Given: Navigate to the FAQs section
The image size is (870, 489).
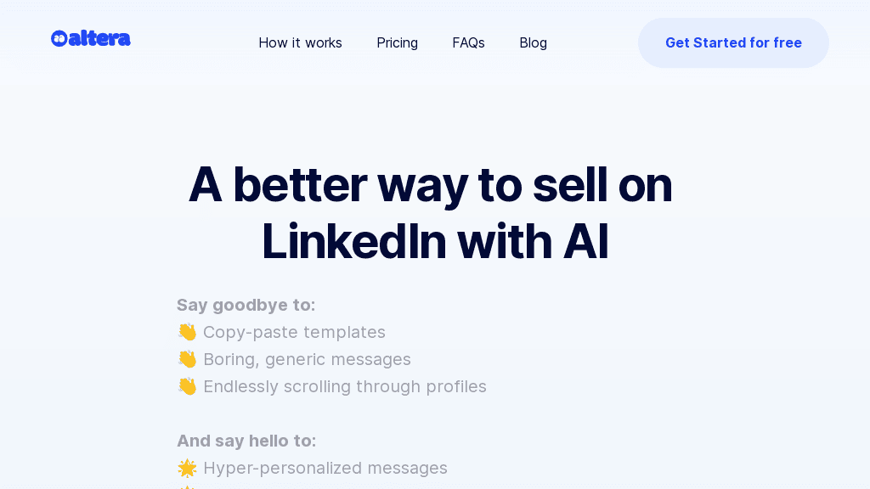Looking at the screenshot, I should [x=468, y=42].
